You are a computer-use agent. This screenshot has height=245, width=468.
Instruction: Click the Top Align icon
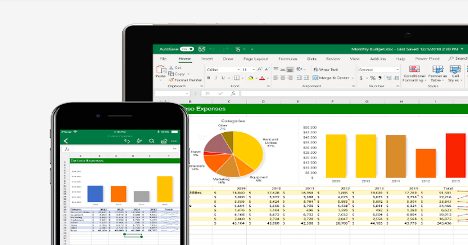pyautogui.click(x=276, y=70)
